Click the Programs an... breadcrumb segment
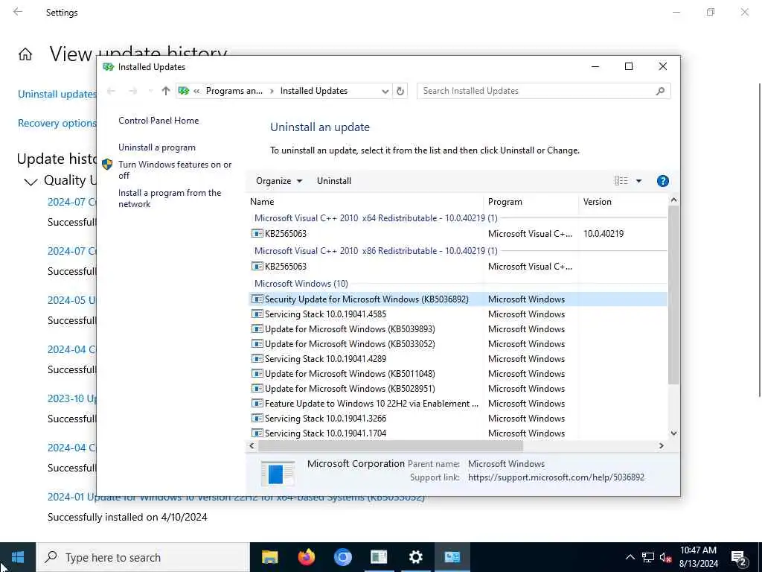Screen dimensions: 762x572 234,91
